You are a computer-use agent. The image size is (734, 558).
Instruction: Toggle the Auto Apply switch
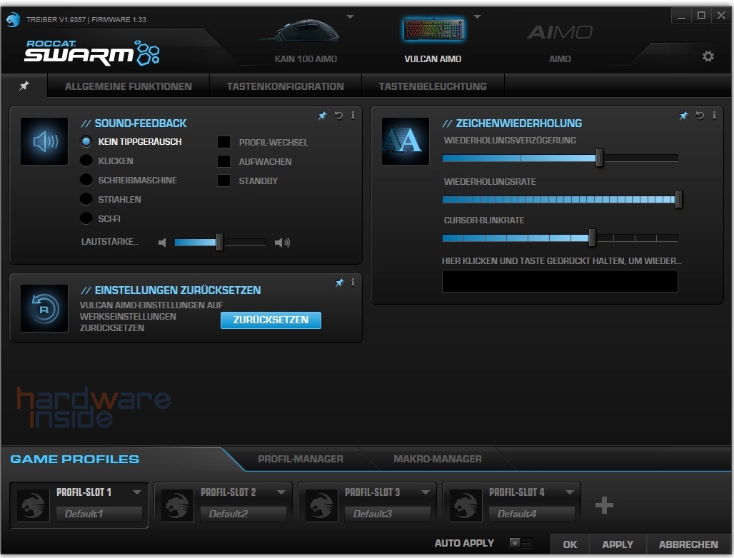[x=521, y=542]
